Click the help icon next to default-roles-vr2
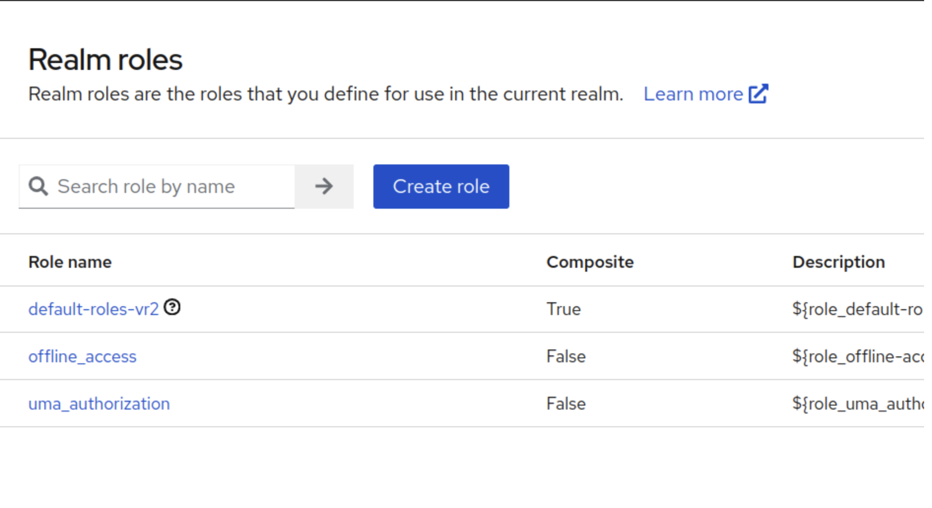Screen dimensions: 932x508 click(x=172, y=307)
